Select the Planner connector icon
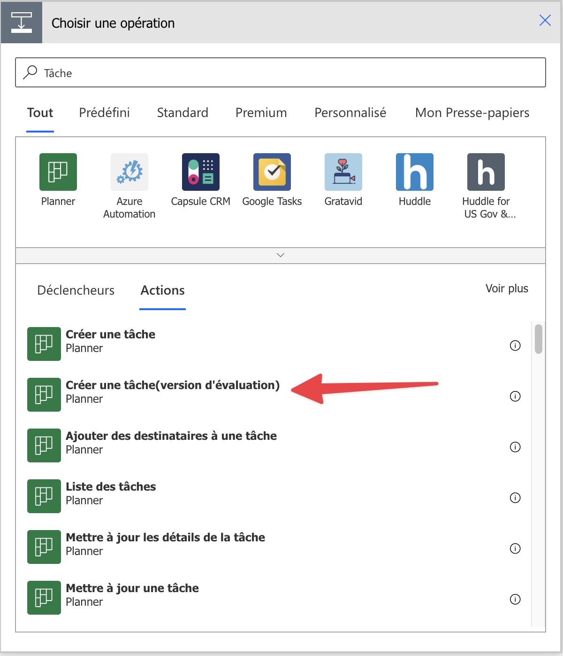The height and width of the screenshot is (656, 563). pyautogui.click(x=58, y=172)
